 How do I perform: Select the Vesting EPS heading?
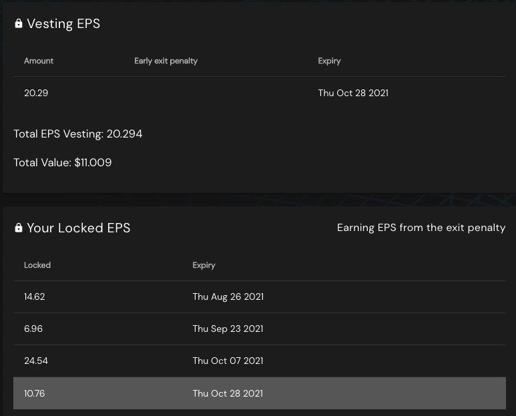pyautogui.click(x=63, y=23)
